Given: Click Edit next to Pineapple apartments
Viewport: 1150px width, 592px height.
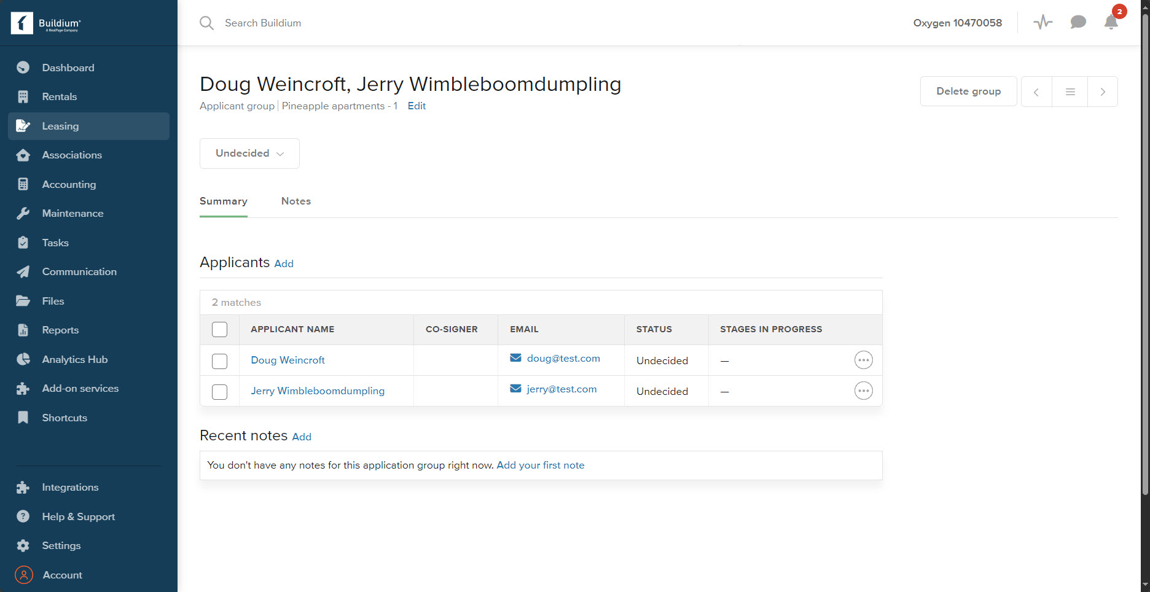Looking at the screenshot, I should 417,106.
